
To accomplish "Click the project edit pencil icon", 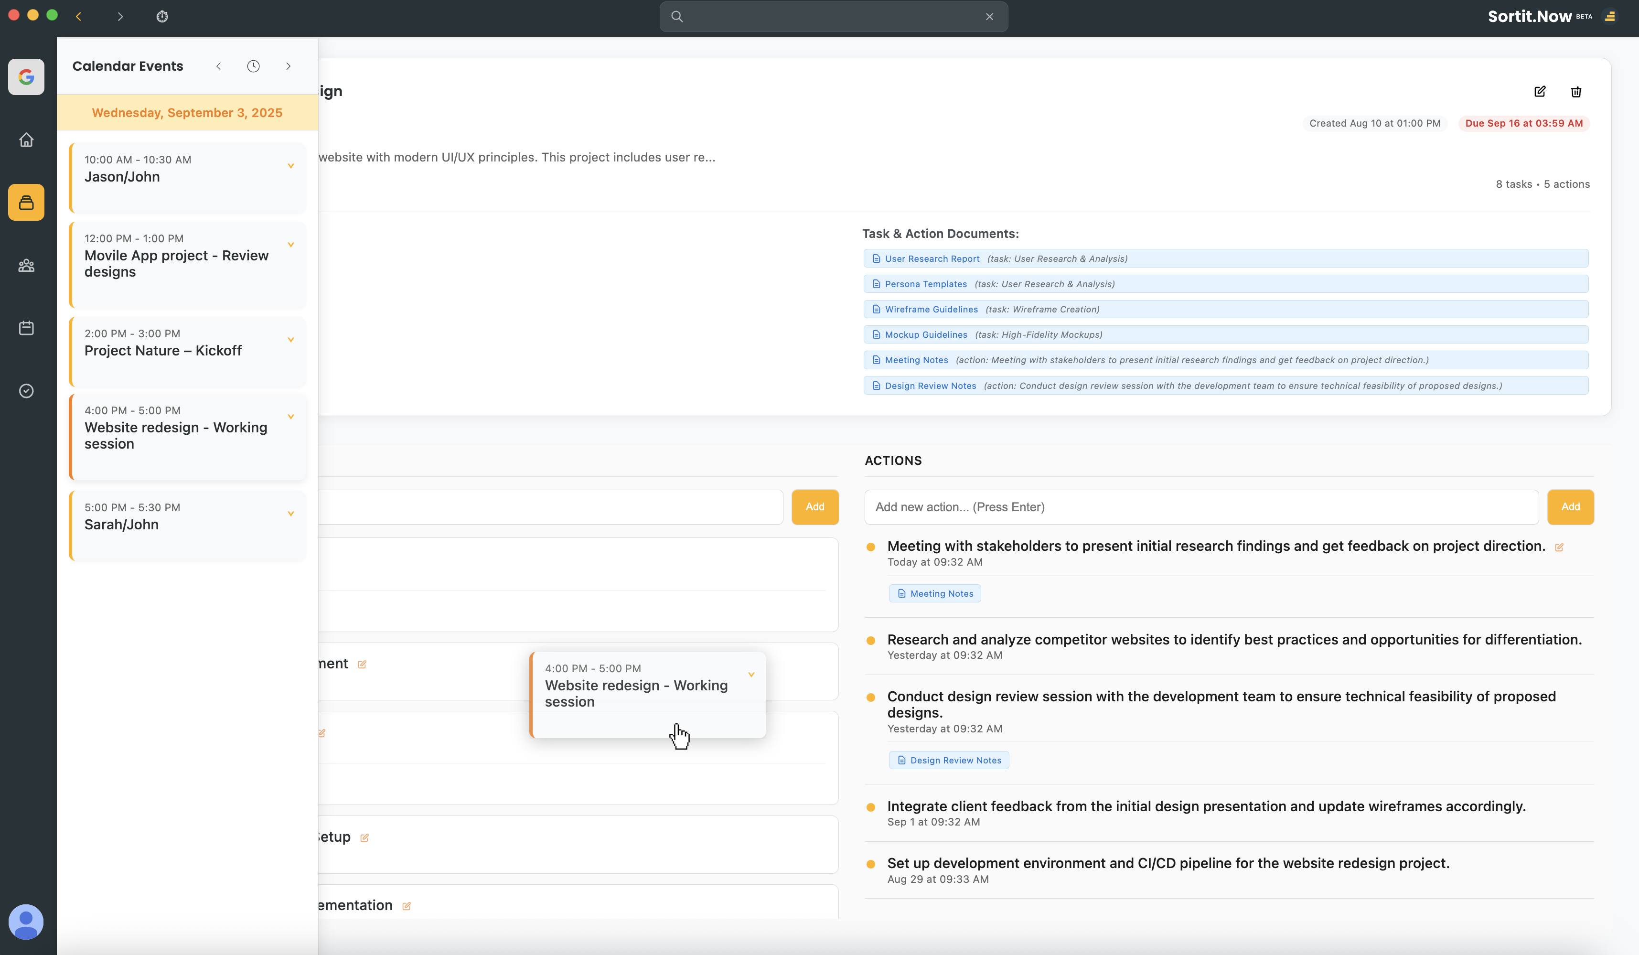I will click(x=1540, y=92).
